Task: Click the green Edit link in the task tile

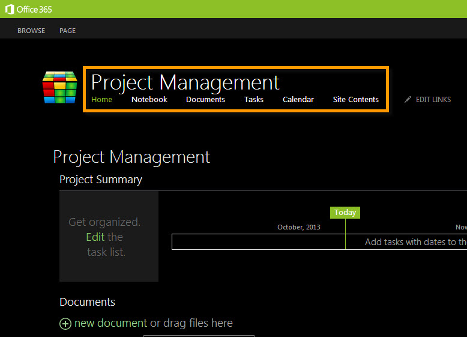Action: click(95, 237)
